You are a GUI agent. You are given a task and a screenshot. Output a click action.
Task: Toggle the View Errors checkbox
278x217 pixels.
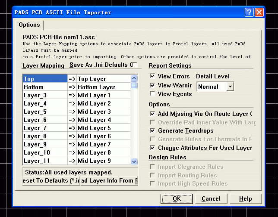coord(152,77)
